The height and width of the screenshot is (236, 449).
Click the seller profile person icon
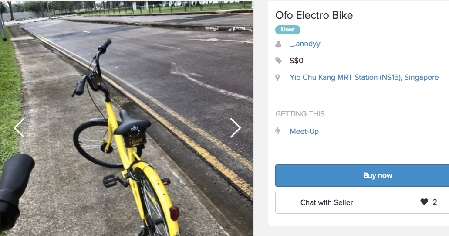[278, 44]
